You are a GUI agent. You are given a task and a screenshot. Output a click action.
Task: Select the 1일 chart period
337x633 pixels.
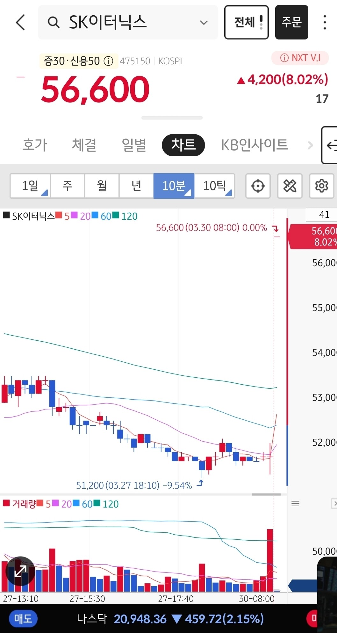30,186
